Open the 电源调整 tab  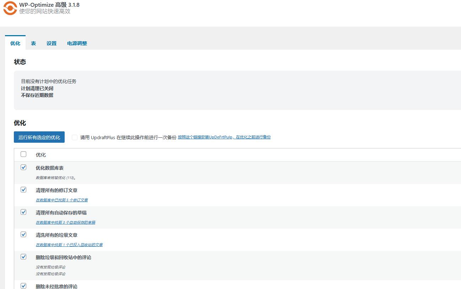(77, 43)
